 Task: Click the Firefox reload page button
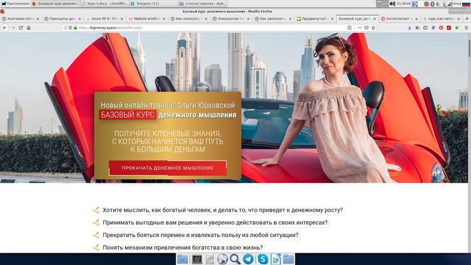click(x=21, y=28)
